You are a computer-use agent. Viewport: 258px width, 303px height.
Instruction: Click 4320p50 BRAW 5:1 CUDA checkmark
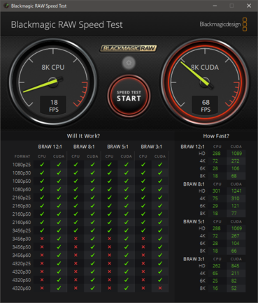coord(127,280)
